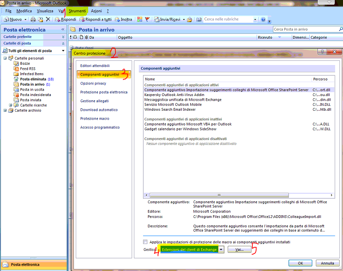Click the Posta inviata folder icon
The height and width of the screenshot is (271, 343).
click(x=16, y=100)
